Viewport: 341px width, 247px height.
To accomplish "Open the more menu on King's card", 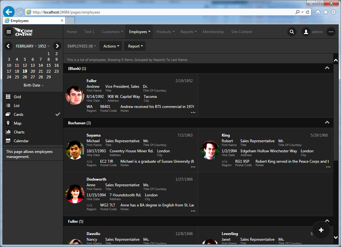I will tap(328, 167).
